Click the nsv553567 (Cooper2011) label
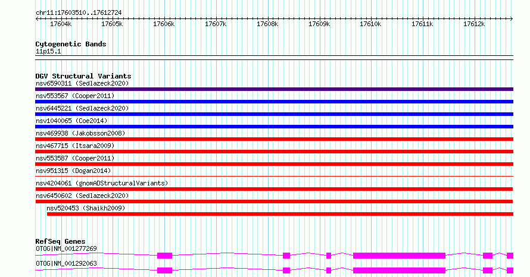Screen dimensions: 530x277 click(75, 96)
